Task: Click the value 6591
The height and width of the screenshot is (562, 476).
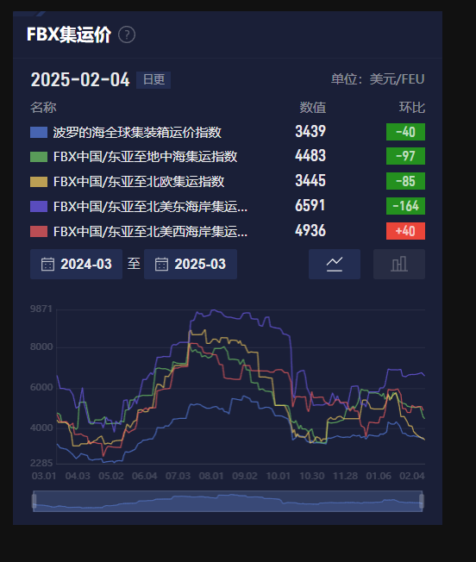Action: tap(310, 206)
